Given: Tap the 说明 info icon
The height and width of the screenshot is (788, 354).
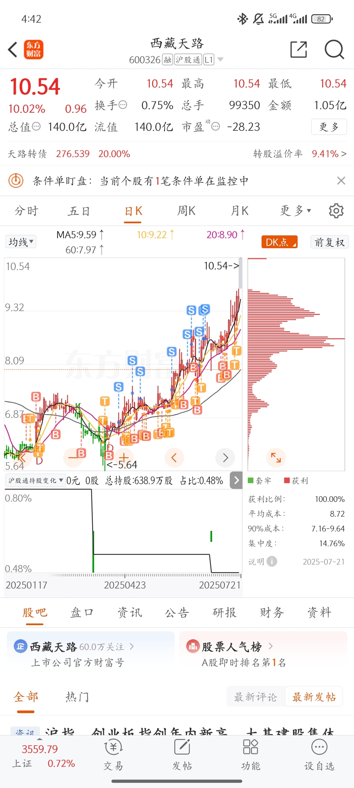Looking at the screenshot, I should pyautogui.click(x=272, y=561).
